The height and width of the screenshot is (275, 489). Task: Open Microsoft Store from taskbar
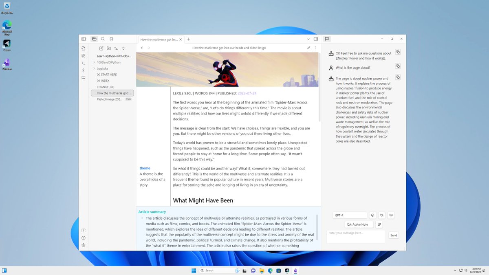(x=278, y=271)
